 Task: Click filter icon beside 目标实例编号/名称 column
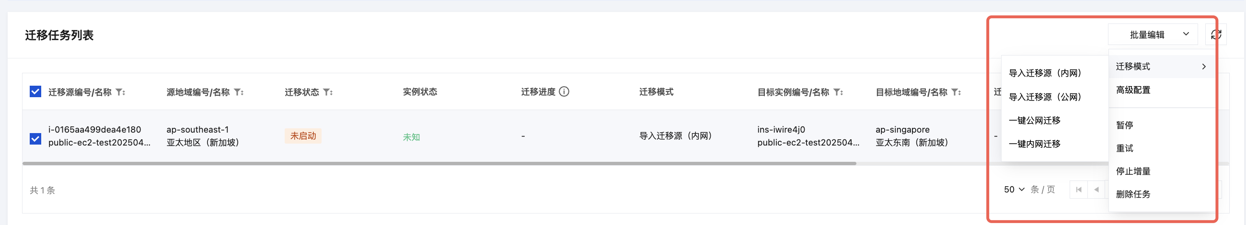point(838,92)
